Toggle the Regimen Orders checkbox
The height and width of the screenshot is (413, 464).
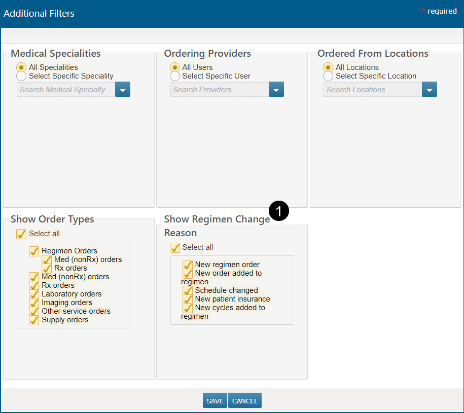click(x=34, y=251)
